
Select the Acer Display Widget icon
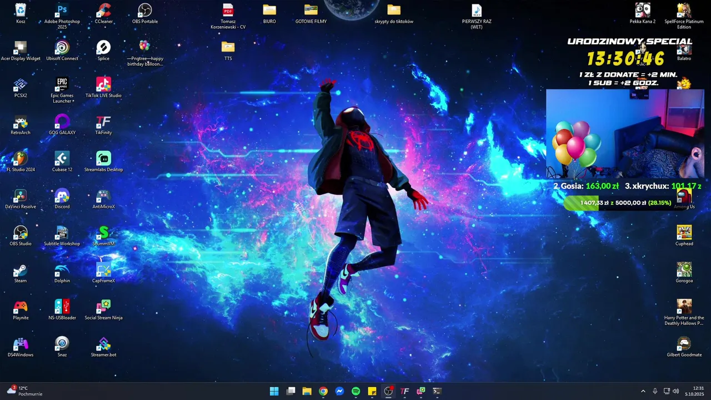tap(21, 51)
